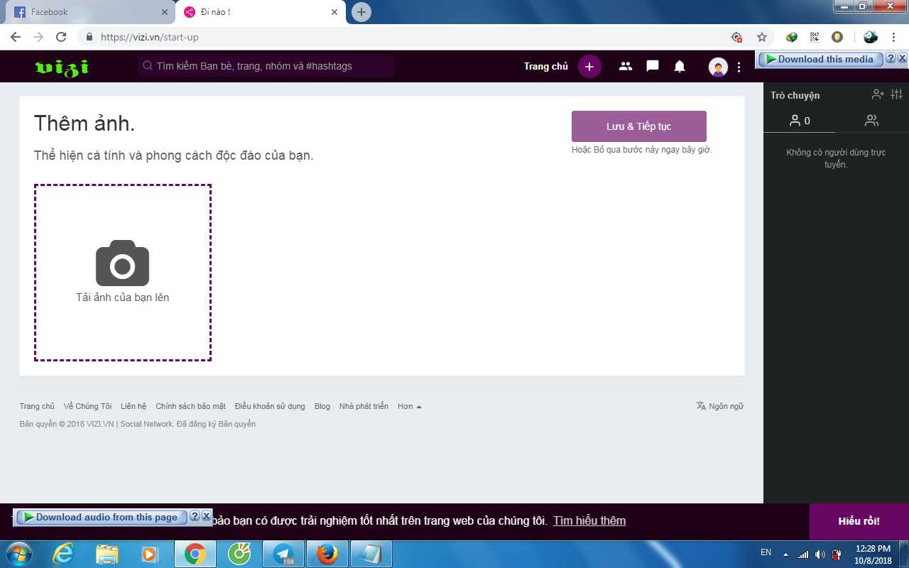Image resolution: width=909 pixels, height=568 pixels.
Task: Click the purple plus create button
Action: (589, 66)
